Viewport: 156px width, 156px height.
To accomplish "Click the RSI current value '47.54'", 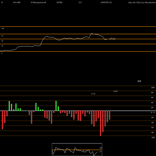I will [x=112, y=39].
